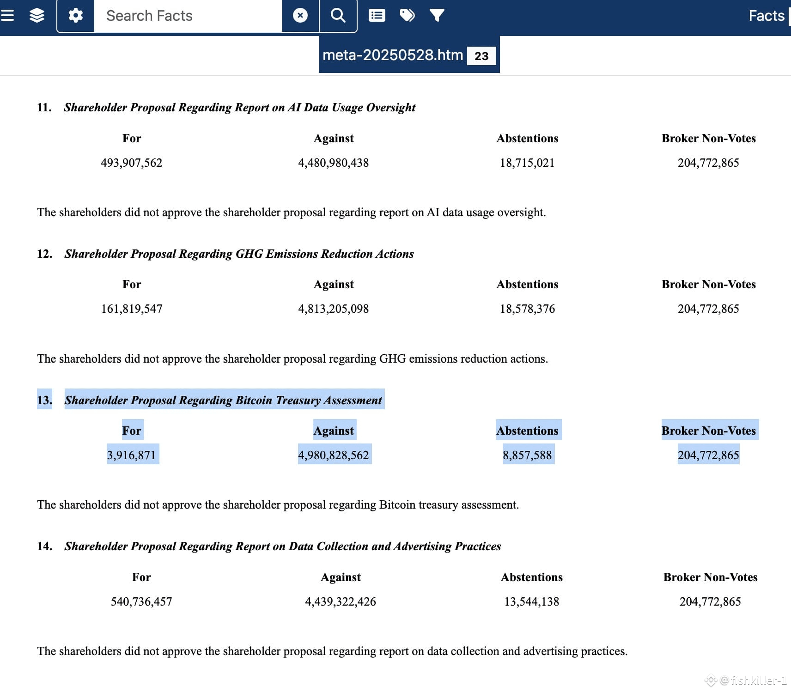The height and width of the screenshot is (692, 791).
Task: Open the layers/sections icon
Action: 37,16
